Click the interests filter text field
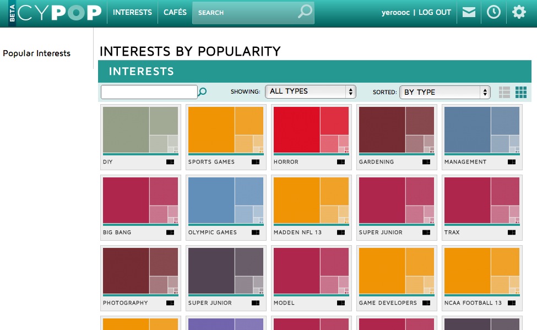This screenshot has height=330, width=537. tap(149, 92)
